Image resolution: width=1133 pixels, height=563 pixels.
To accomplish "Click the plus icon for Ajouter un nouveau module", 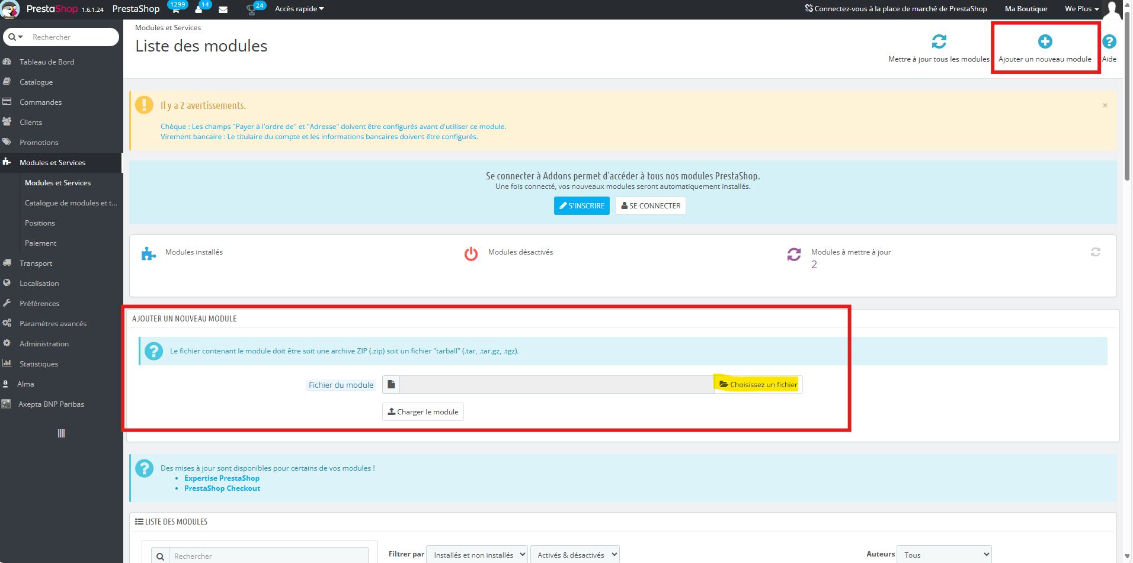I will [x=1045, y=41].
